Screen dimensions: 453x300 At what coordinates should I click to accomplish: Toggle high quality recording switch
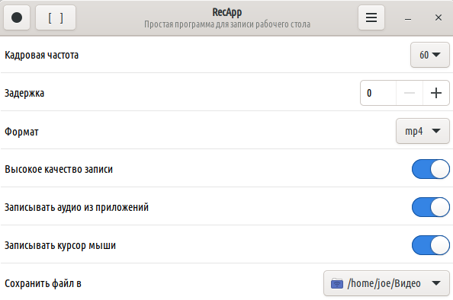[x=431, y=169]
